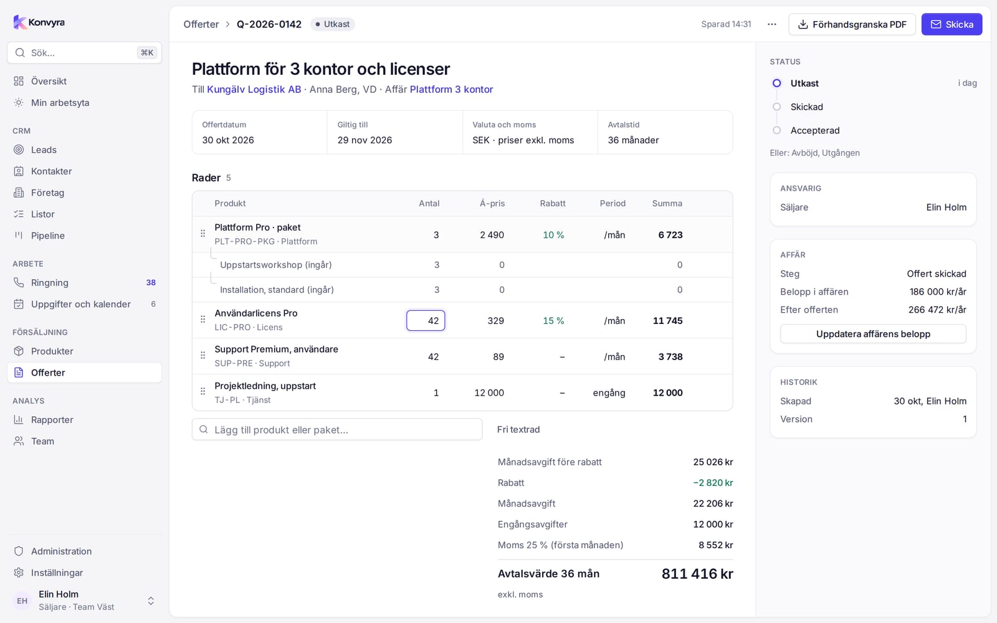Click the Rapporter chart icon
Screen dimensions: 997x623
pyautogui.click(x=19, y=420)
